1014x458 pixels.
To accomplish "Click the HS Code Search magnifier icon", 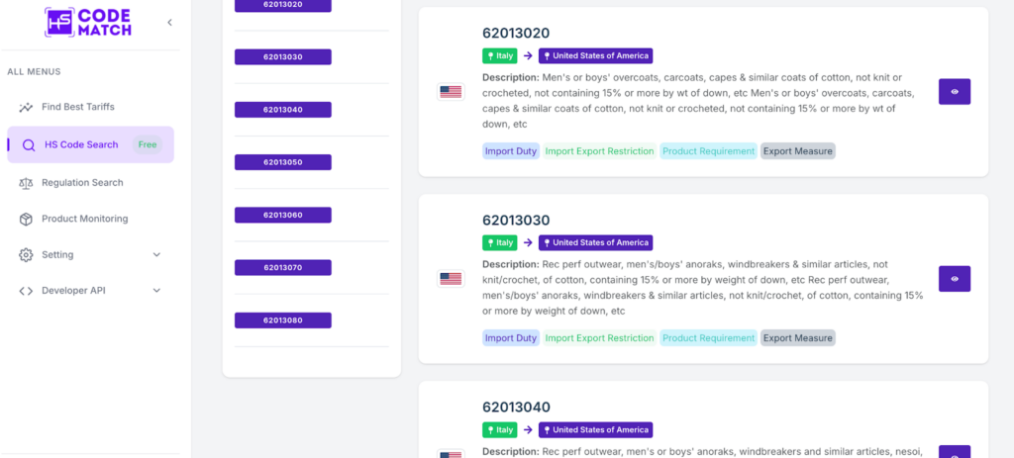I will click(x=29, y=145).
